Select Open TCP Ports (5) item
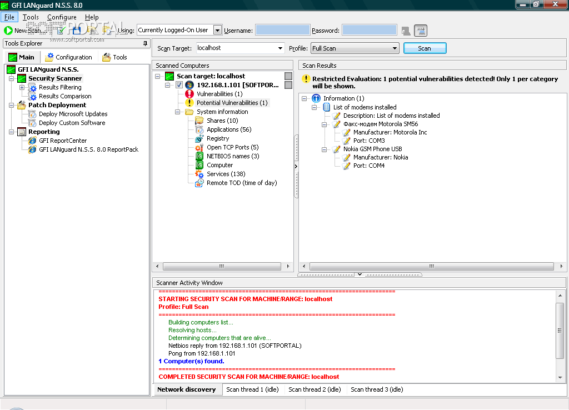 click(x=233, y=147)
